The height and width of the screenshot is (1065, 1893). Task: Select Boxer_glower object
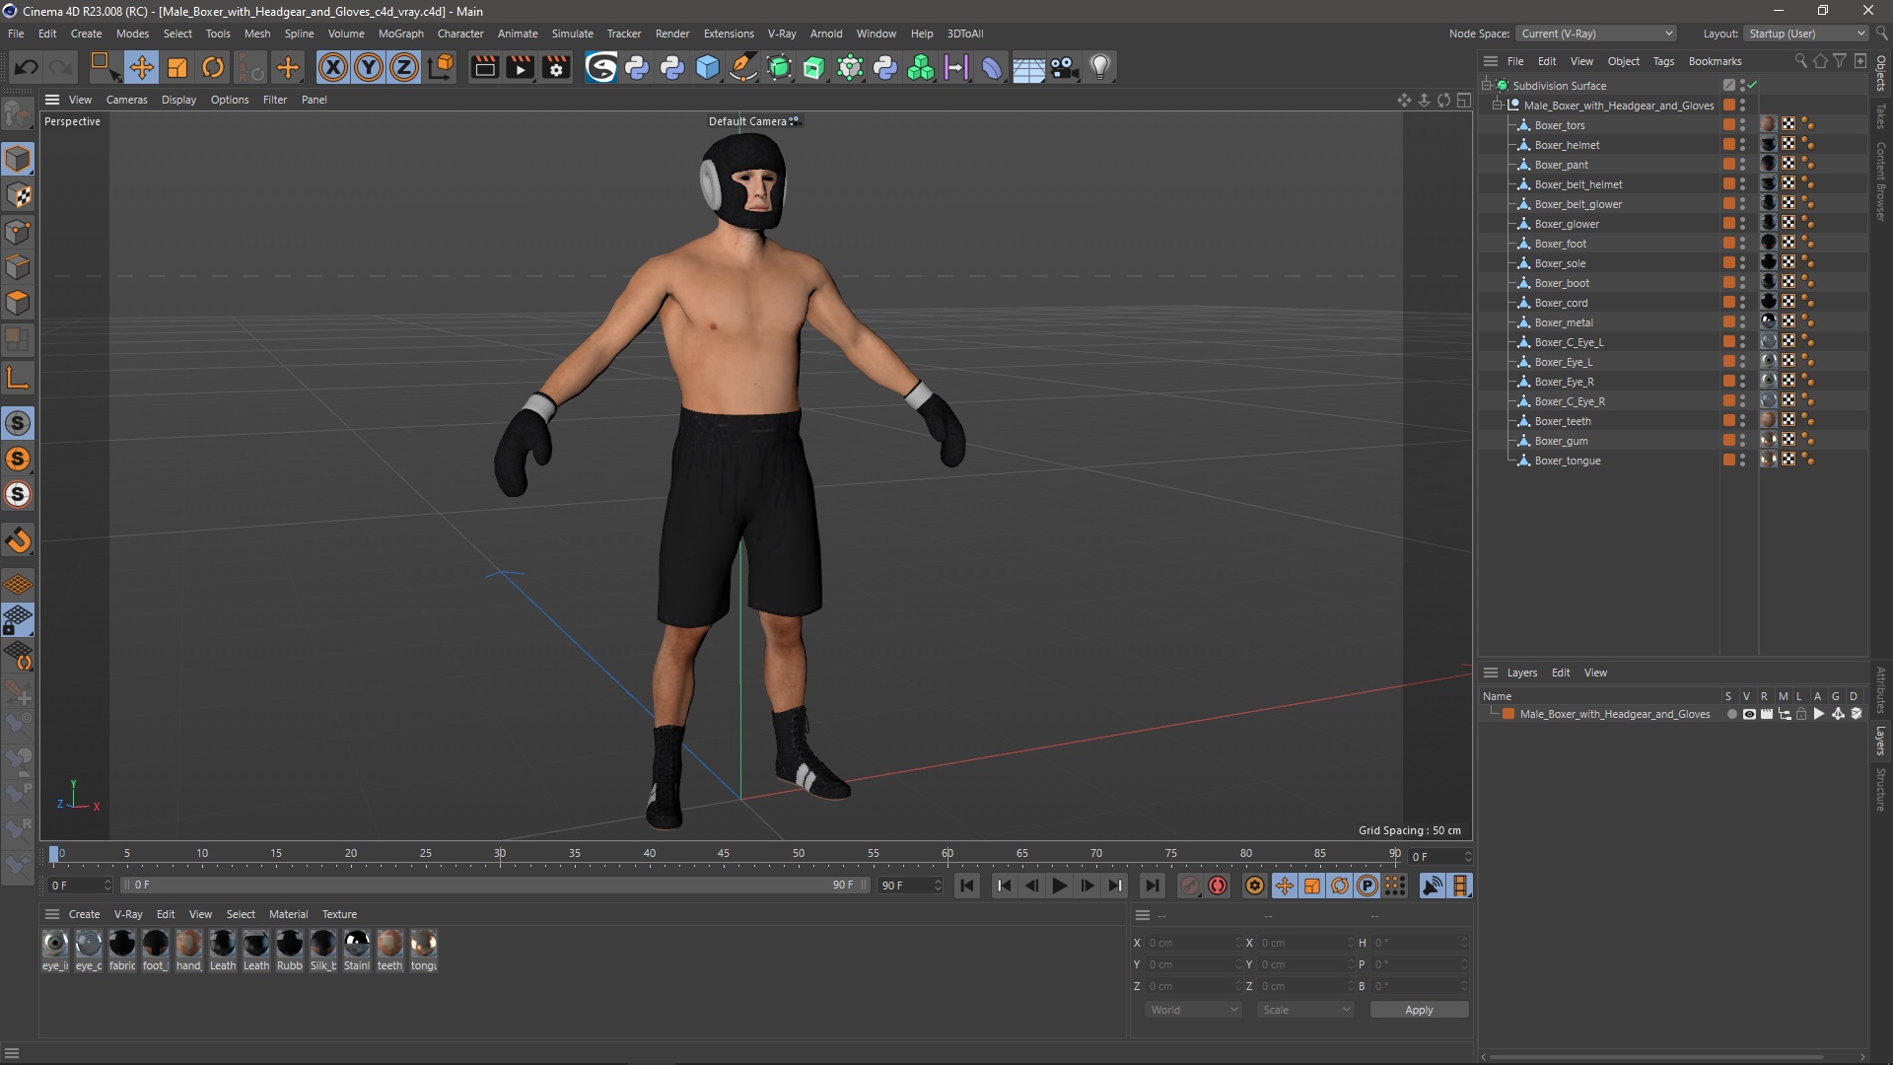[x=1567, y=224]
